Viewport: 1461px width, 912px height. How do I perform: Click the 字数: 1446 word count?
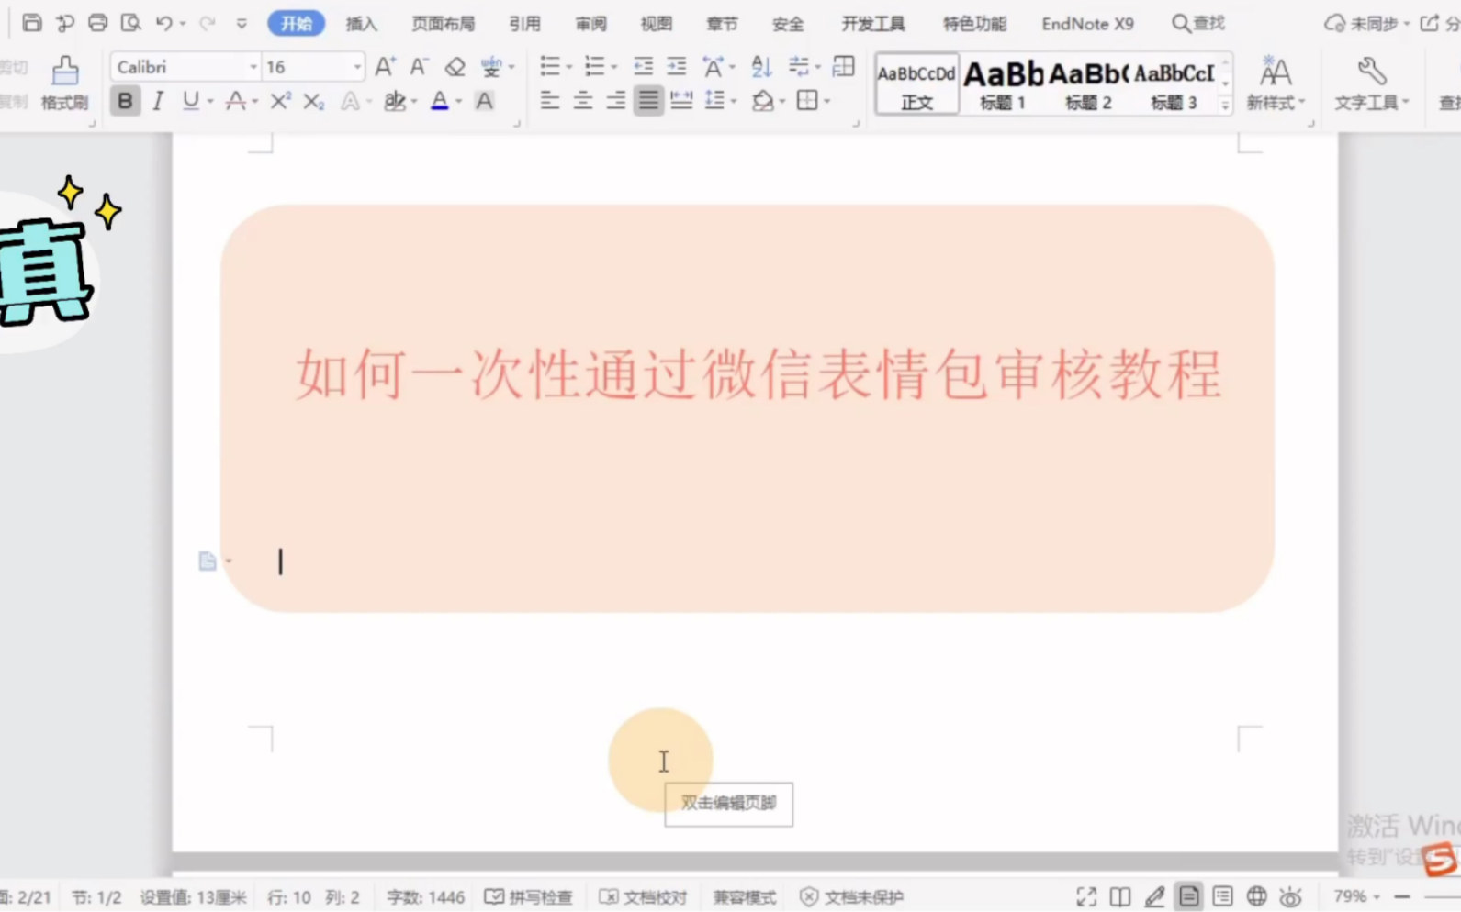click(x=425, y=897)
